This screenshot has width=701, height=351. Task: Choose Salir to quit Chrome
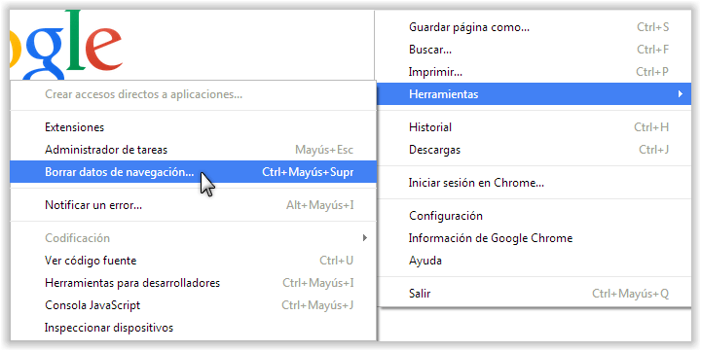[x=535, y=294]
